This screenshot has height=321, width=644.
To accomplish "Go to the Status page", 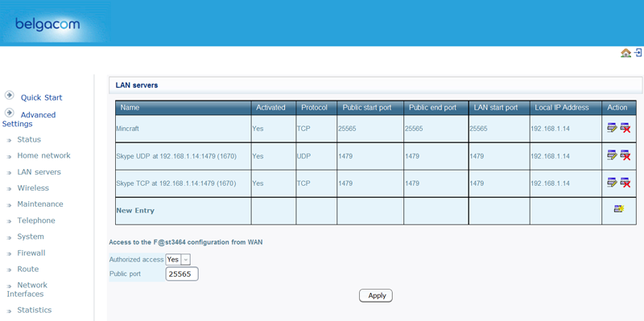I will pos(29,139).
